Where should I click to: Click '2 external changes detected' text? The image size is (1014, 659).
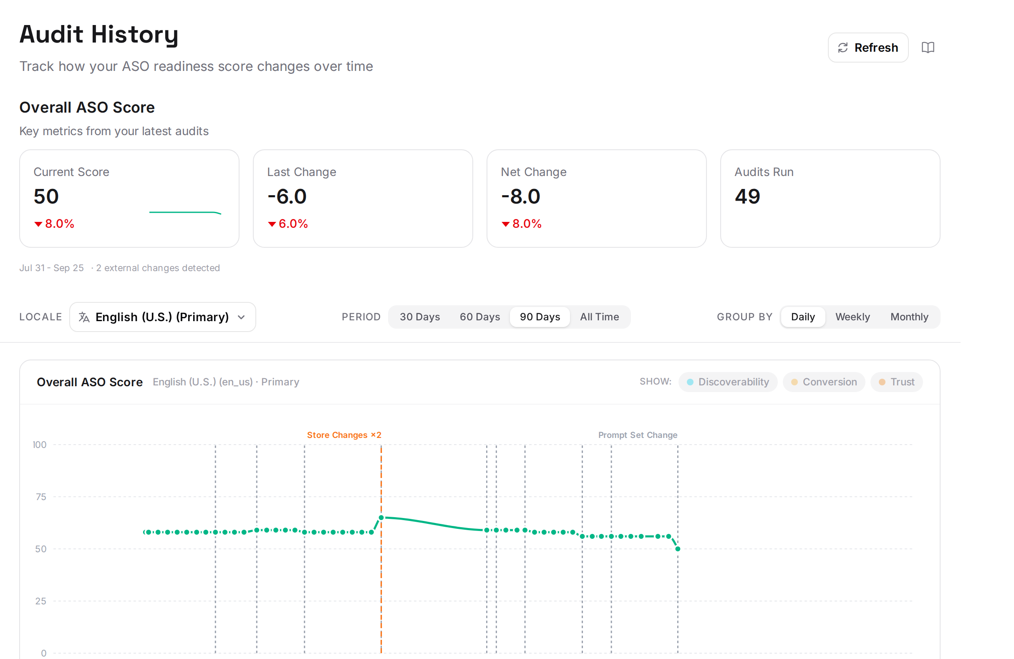tap(158, 268)
